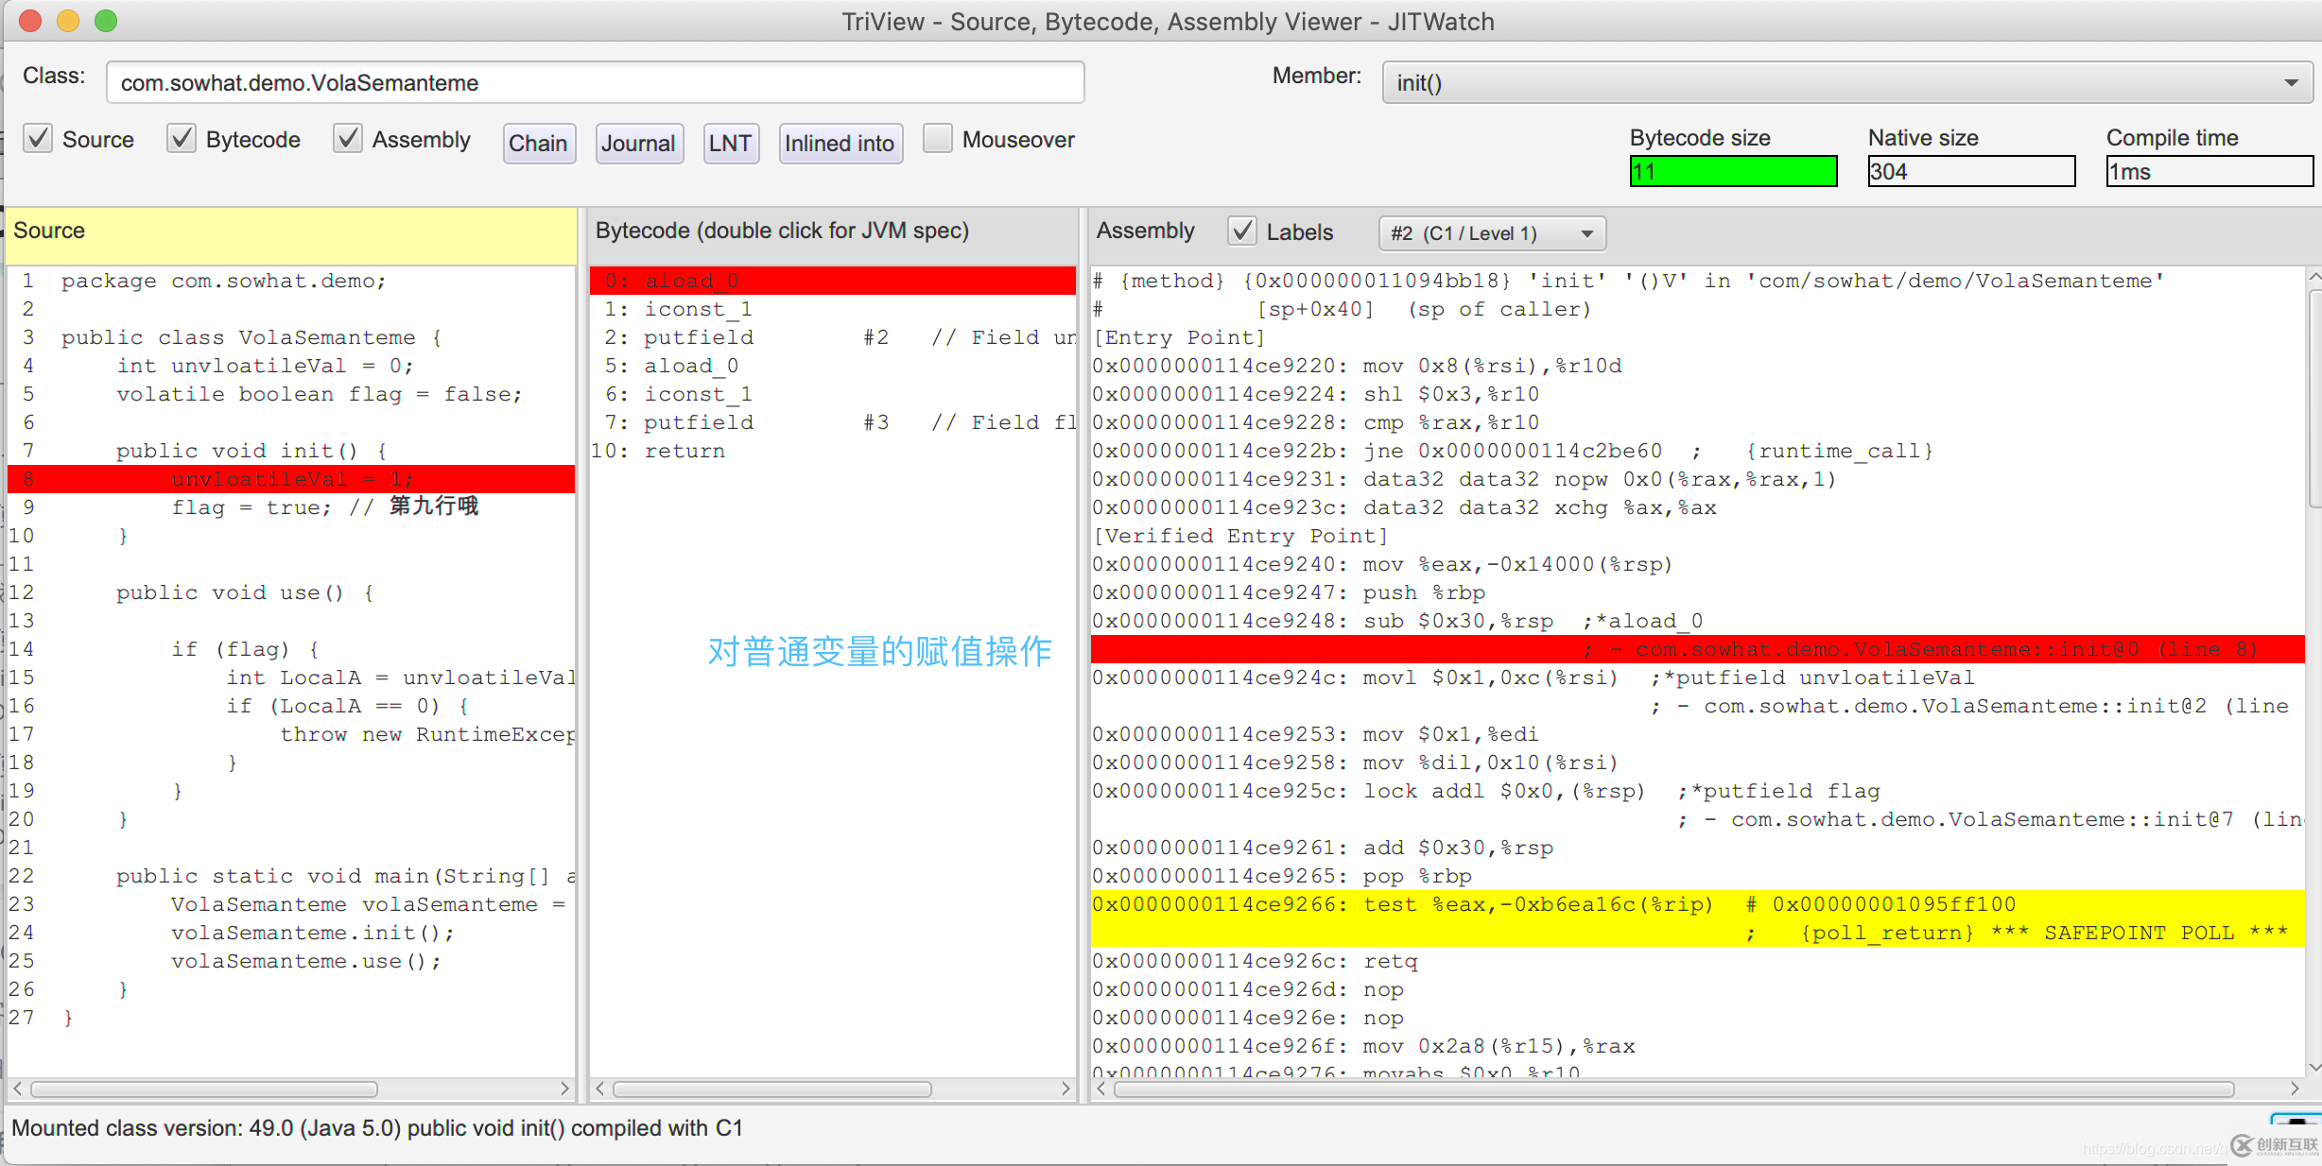Click the Bytecode size input field
Viewport: 2322px width, 1166px height.
(x=1733, y=171)
